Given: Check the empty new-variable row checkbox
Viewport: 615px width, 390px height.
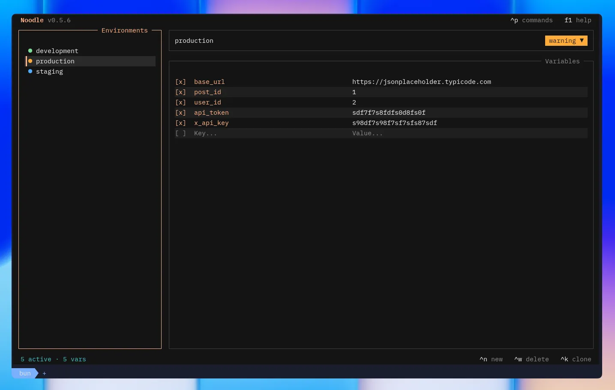Looking at the screenshot, I should point(180,133).
